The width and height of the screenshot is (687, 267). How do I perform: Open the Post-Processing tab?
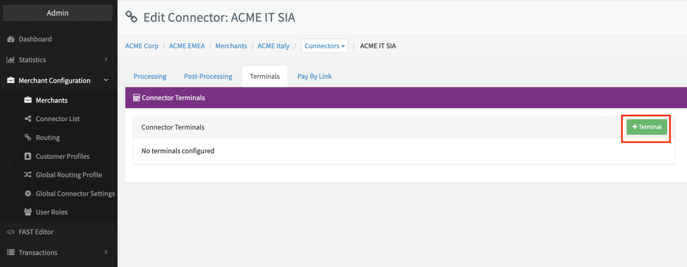[208, 77]
